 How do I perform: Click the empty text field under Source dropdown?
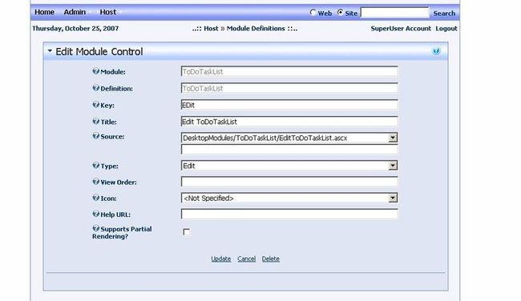click(289, 150)
